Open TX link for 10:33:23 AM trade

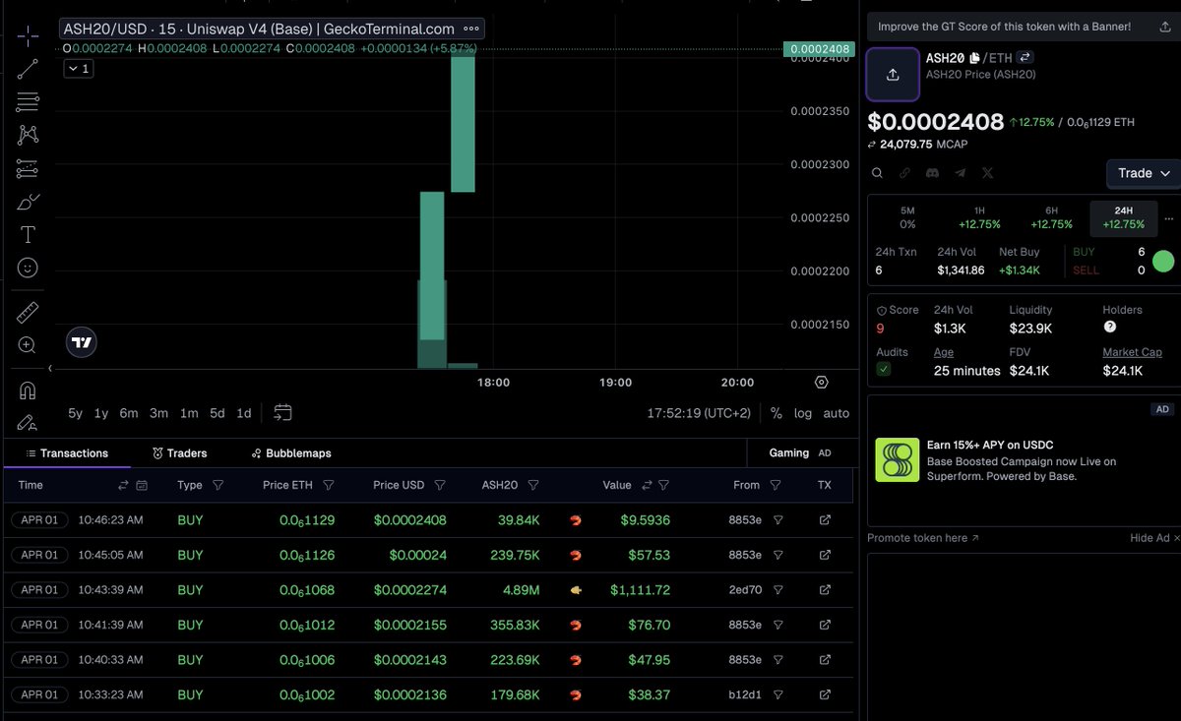click(x=825, y=694)
